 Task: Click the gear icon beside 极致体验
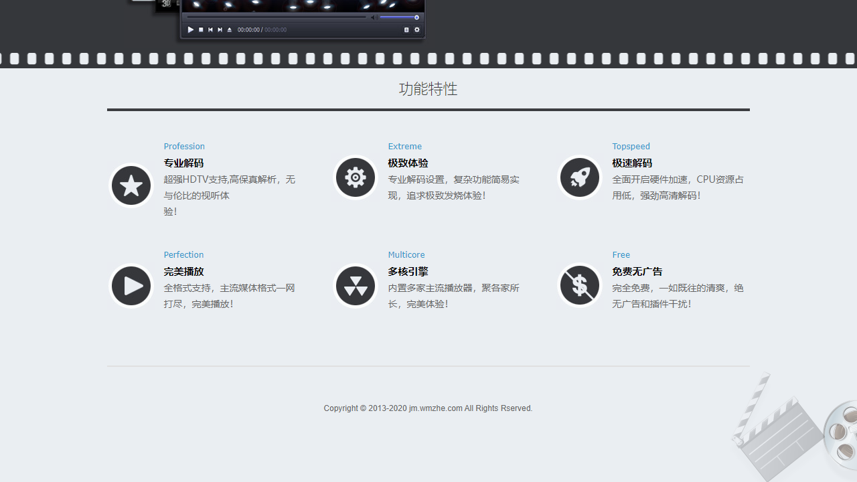(x=356, y=177)
